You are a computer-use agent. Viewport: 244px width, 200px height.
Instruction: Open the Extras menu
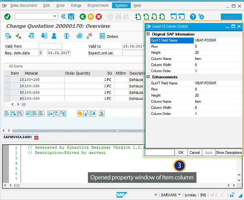pos(76,5)
